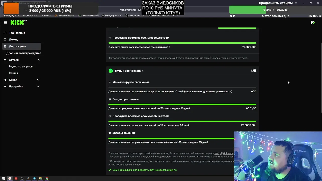Open the red Я Yandex taskbar icon
Viewport: 322px width, 181px height.
pyautogui.click(x=16, y=178)
